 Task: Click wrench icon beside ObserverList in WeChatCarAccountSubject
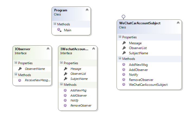click(124, 48)
